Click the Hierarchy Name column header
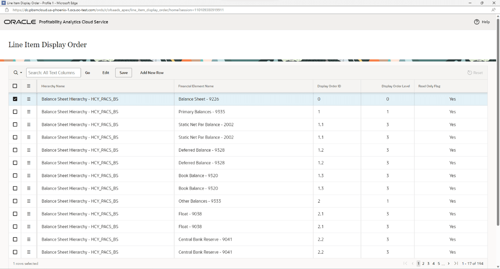The image size is (500, 269). point(53,86)
